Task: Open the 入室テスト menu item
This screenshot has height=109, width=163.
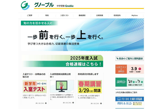Action: click(64, 15)
